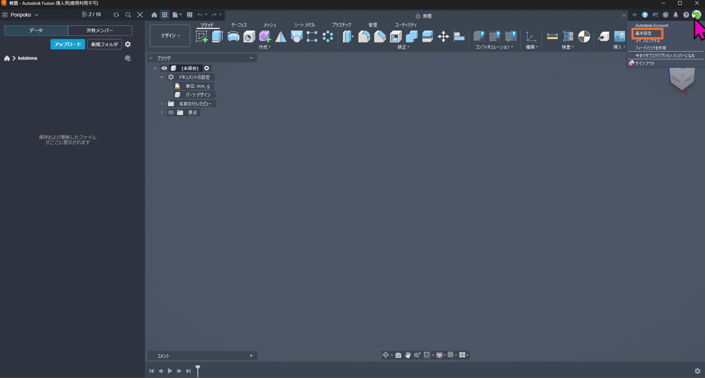Click the Move/Copy cross-arrow icon
The width and height of the screenshot is (705, 378).
tap(443, 36)
